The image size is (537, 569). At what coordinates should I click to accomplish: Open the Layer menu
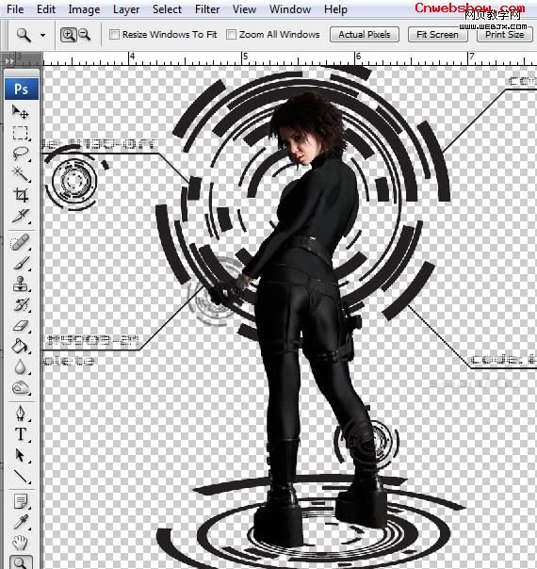(126, 9)
